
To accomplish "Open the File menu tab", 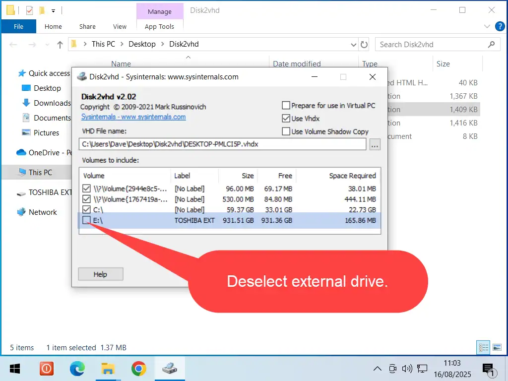I will tap(18, 26).
